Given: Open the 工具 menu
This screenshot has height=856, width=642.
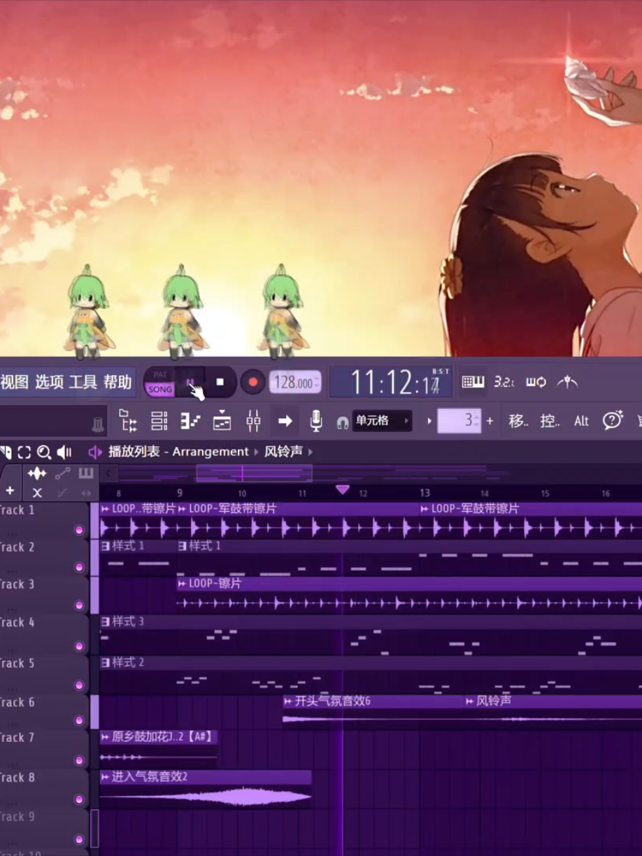Looking at the screenshot, I should pyautogui.click(x=83, y=382).
